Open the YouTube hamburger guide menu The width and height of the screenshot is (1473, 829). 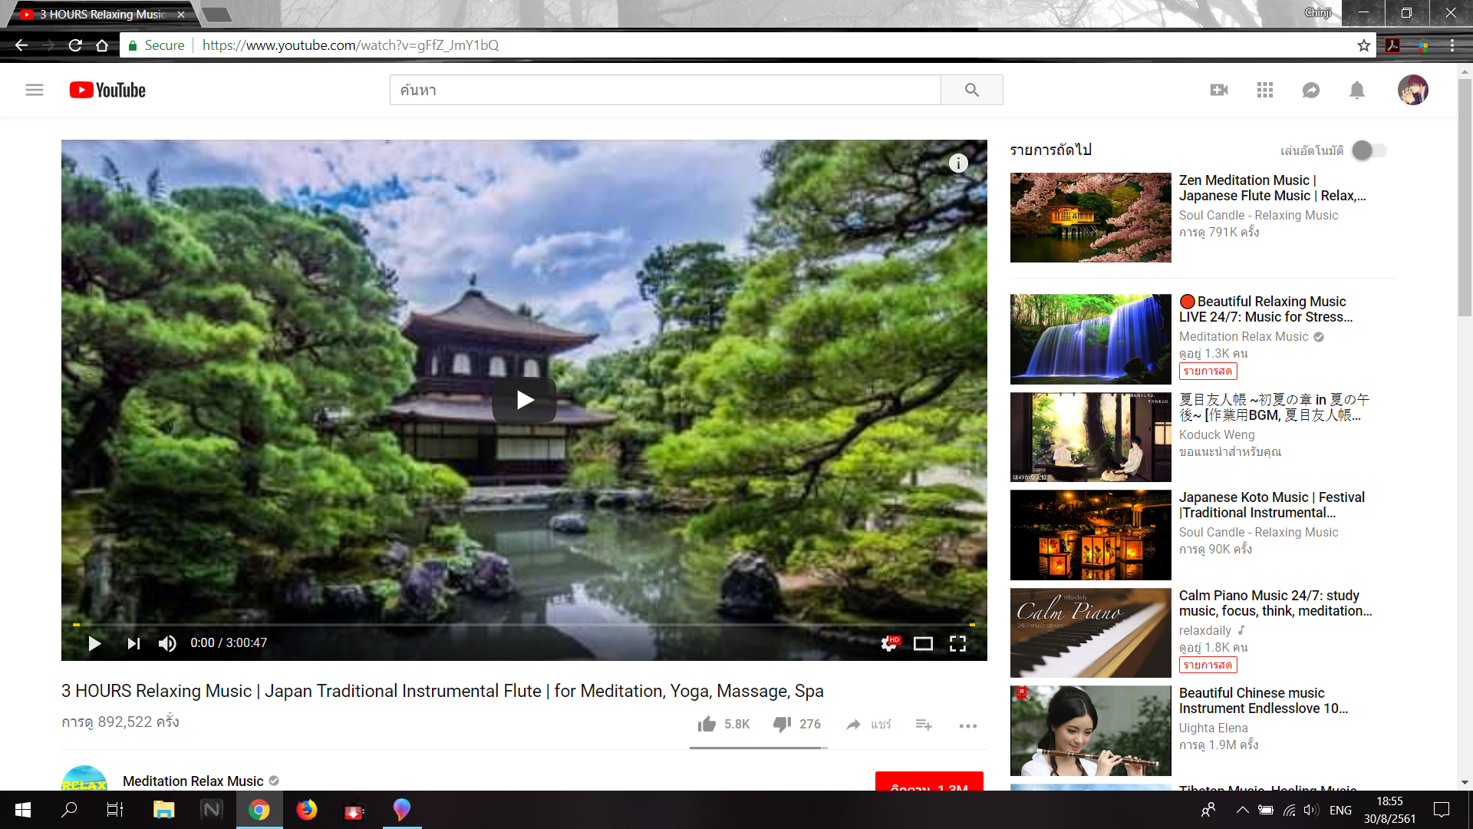pyautogui.click(x=35, y=90)
